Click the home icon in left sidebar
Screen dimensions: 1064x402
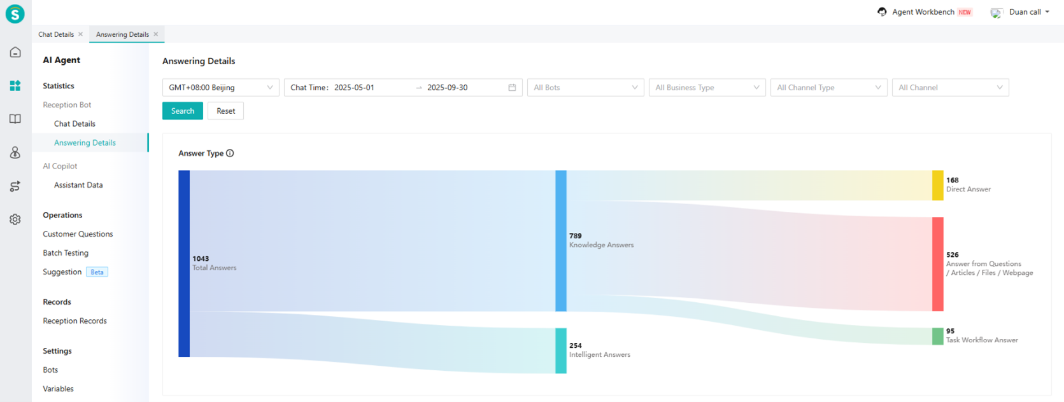pyautogui.click(x=15, y=52)
